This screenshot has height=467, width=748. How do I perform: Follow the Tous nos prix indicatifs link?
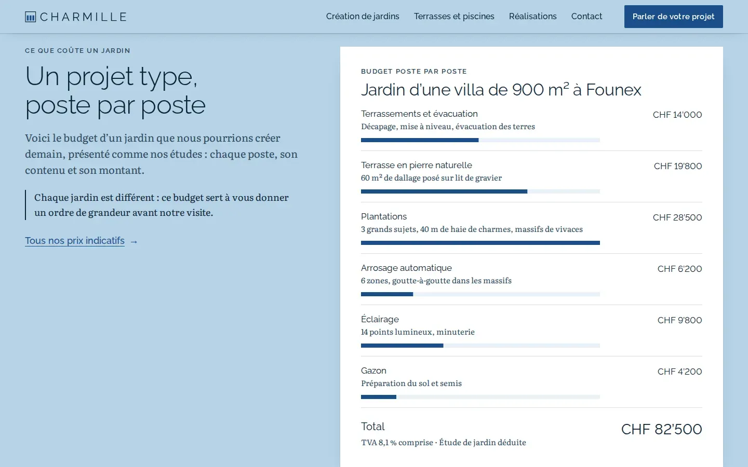(75, 241)
